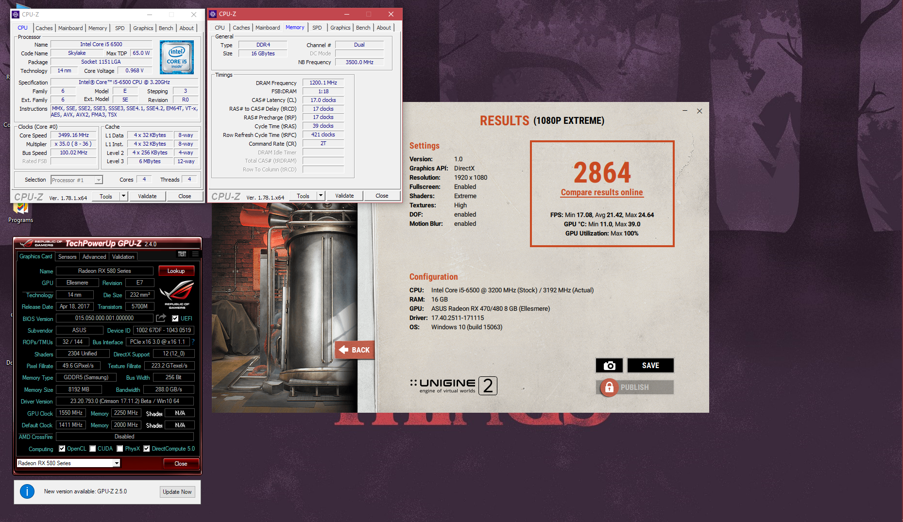The height and width of the screenshot is (522, 903).
Task: Click the PUBLISH button
Action: coord(635,387)
